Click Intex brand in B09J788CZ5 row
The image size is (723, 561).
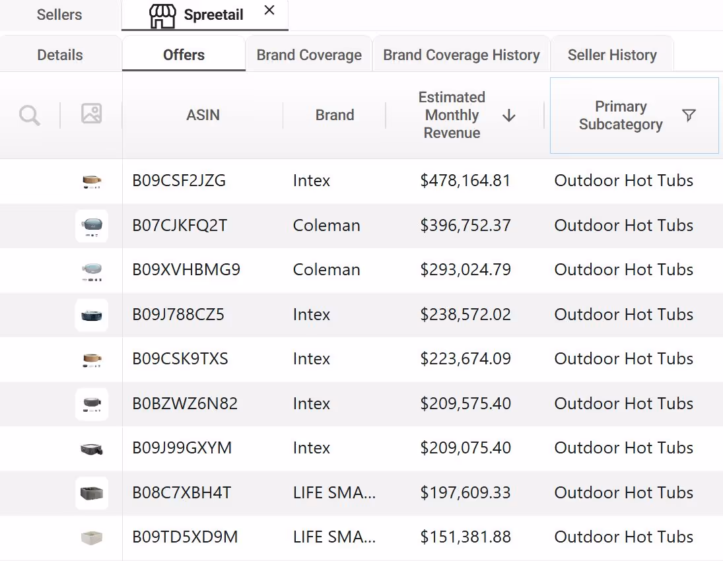(x=312, y=314)
